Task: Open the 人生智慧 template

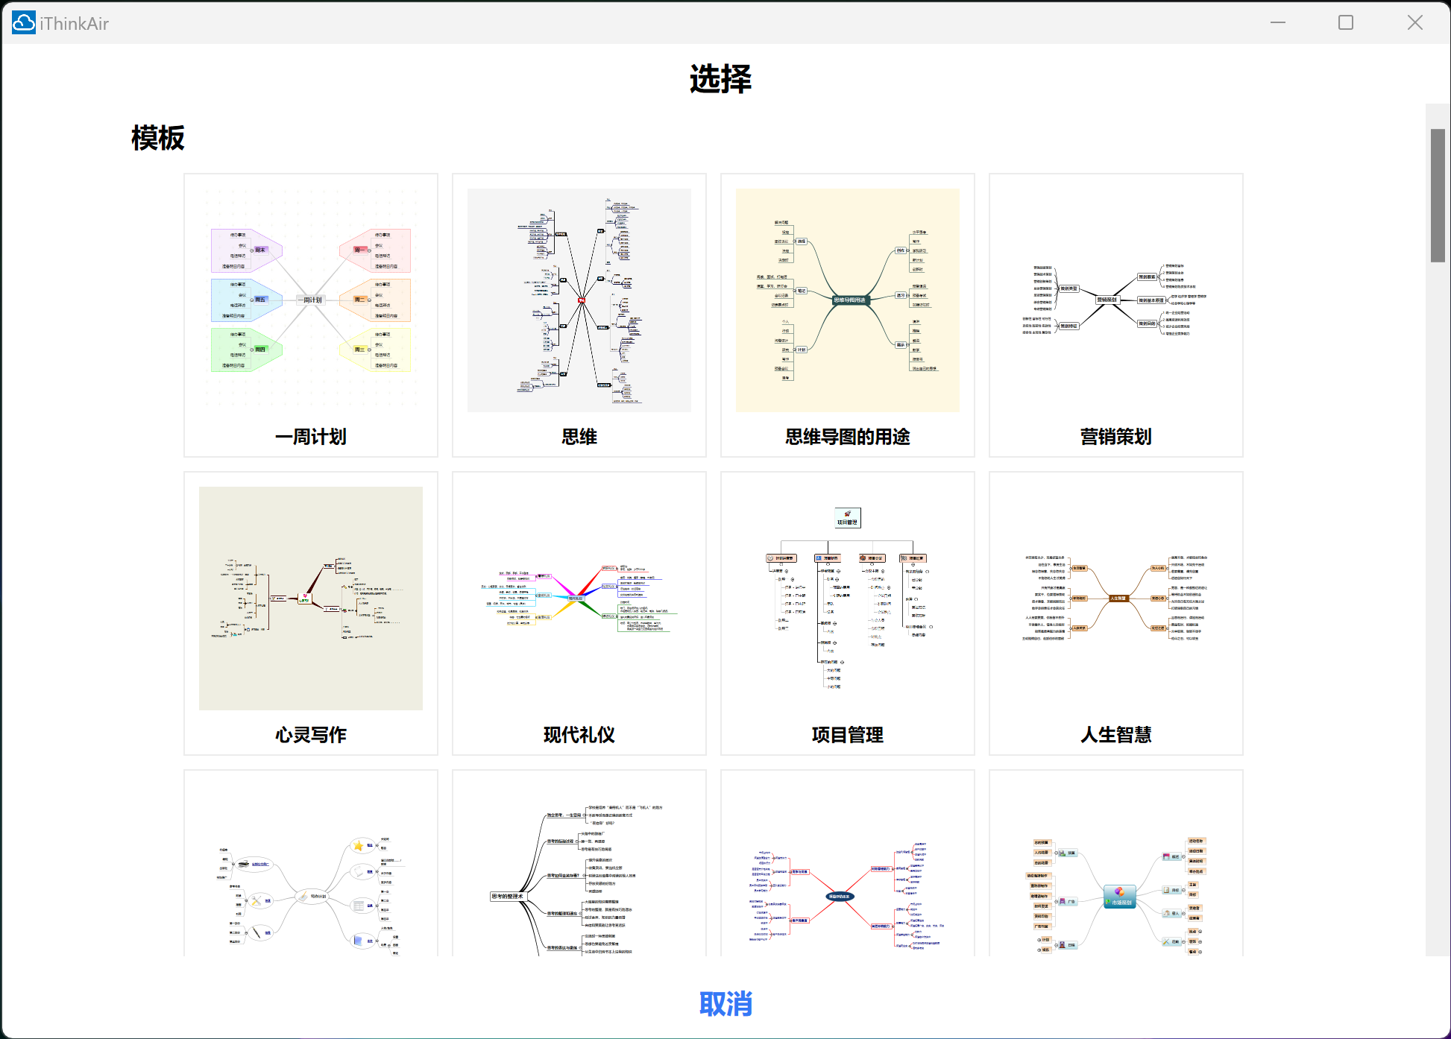Action: tap(1115, 611)
